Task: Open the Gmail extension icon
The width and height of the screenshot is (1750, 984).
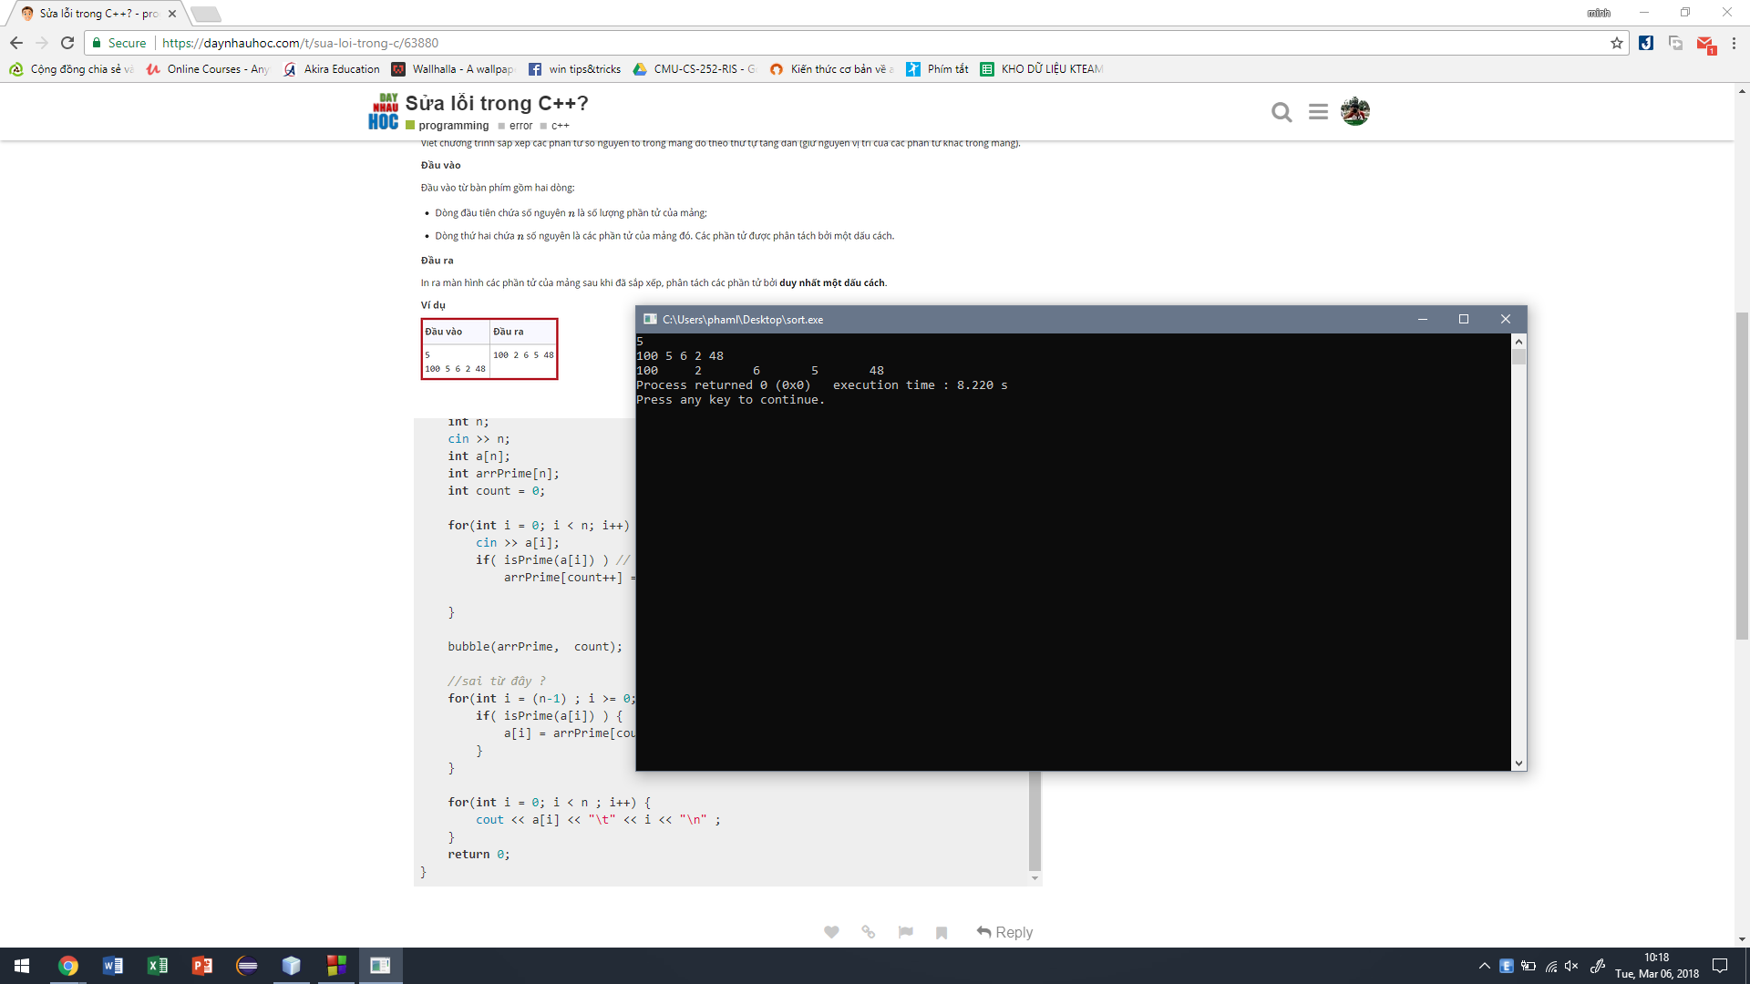Action: tap(1705, 43)
